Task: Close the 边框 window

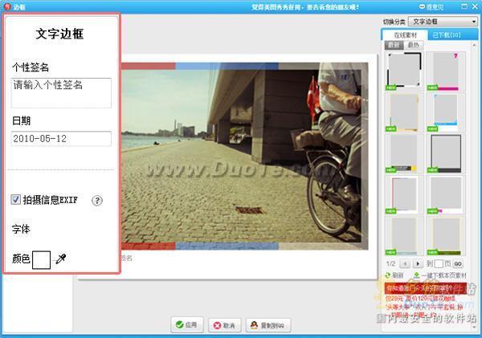Action: (476, 6)
